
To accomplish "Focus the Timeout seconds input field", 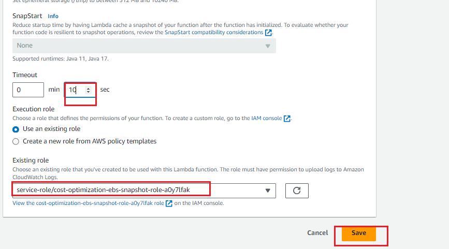I will [80, 90].
